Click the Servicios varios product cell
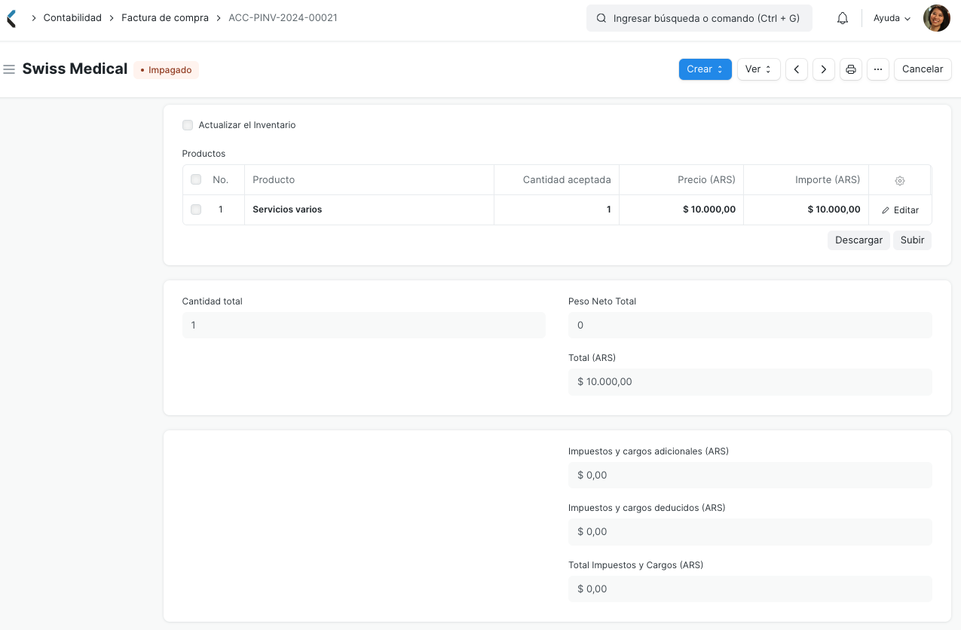 369,209
